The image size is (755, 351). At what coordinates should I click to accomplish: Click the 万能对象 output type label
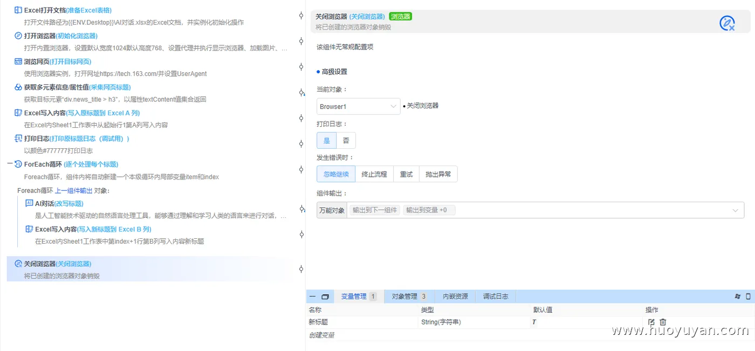tap(332, 210)
